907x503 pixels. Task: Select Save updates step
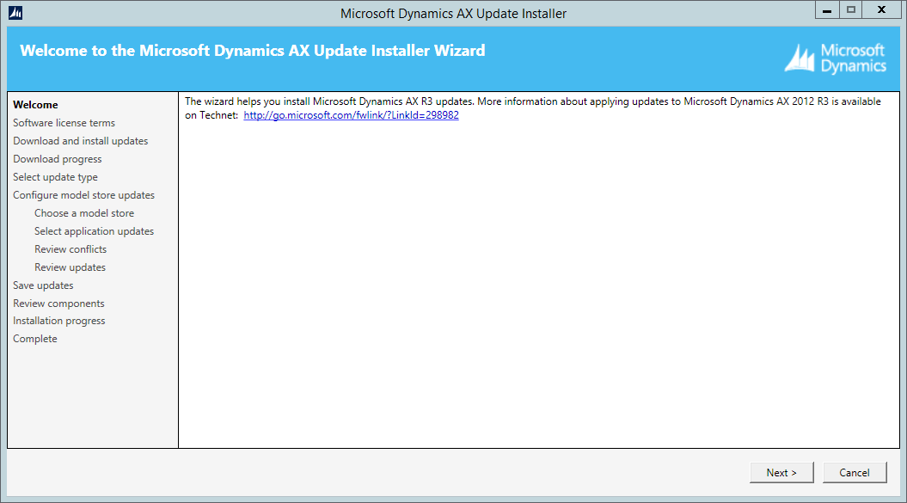(43, 285)
